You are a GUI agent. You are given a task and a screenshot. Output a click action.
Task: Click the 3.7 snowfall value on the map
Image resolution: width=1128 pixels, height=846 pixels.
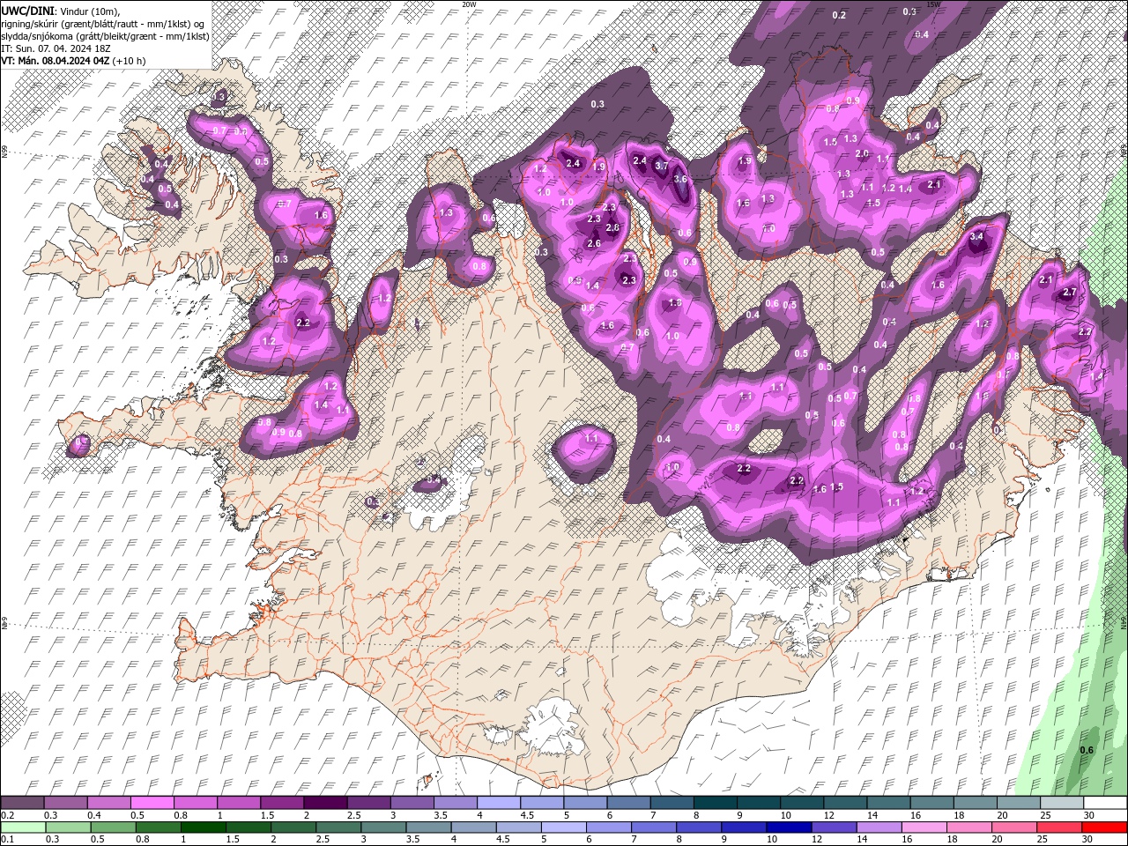[662, 165]
